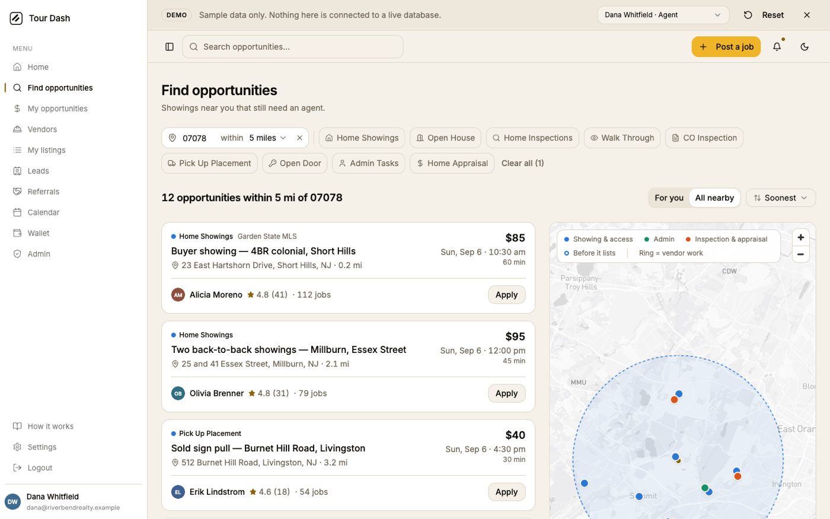Image resolution: width=830 pixels, height=519 pixels.
Task: Toggle the Walk Through filter chip
Action: pos(622,138)
